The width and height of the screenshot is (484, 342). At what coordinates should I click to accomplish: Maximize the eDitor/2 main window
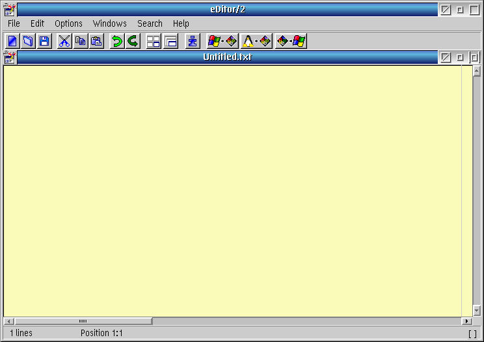(474, 10)
